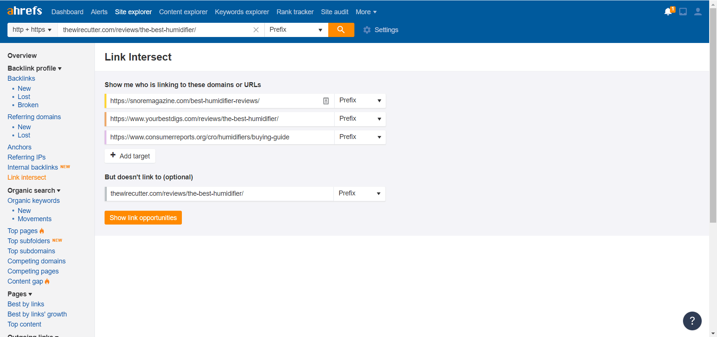Image resolution: width=717 pixels, height=337 pixels.
Task: Open Organic keywords report
Action: (34, 201)
